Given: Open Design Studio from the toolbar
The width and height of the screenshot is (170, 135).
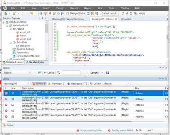Looking at the screenshot, I should [75, 13].
